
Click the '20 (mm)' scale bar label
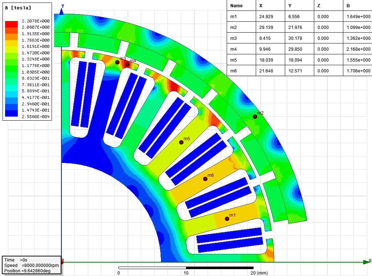[259, 273]
